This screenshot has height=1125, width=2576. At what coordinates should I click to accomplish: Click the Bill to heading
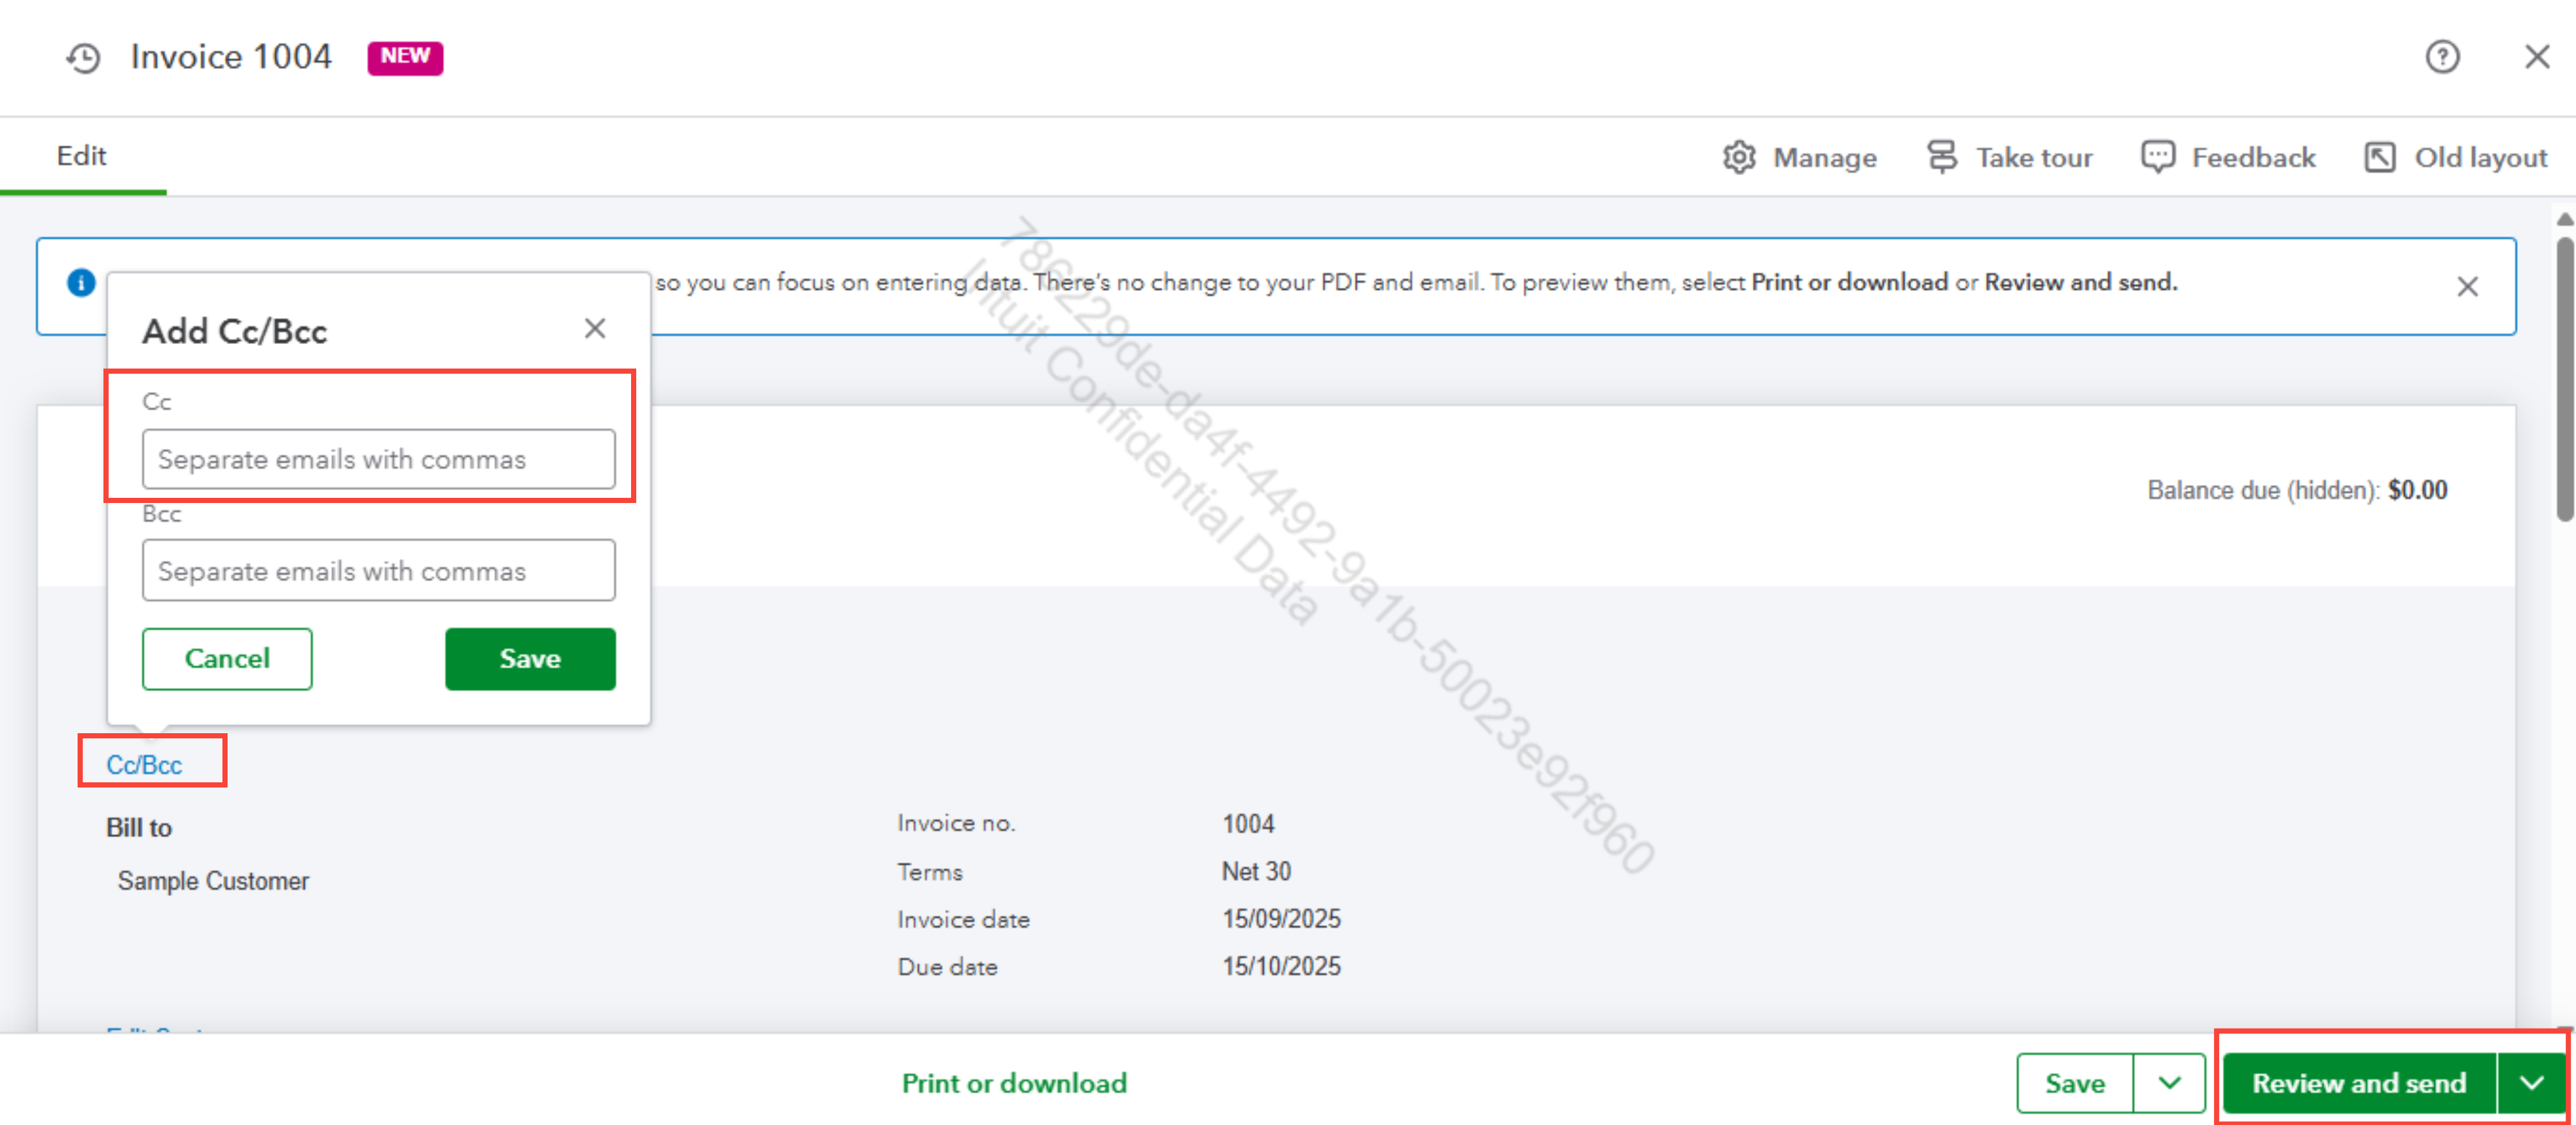139,828
